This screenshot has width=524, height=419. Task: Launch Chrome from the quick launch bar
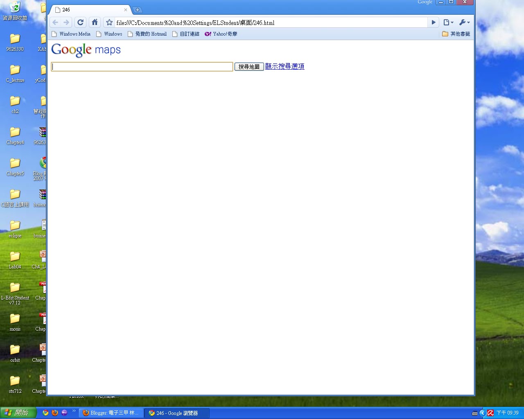tap(45, 413)
